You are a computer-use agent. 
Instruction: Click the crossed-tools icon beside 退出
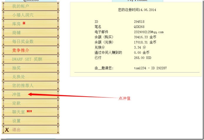tap(7, 129)
